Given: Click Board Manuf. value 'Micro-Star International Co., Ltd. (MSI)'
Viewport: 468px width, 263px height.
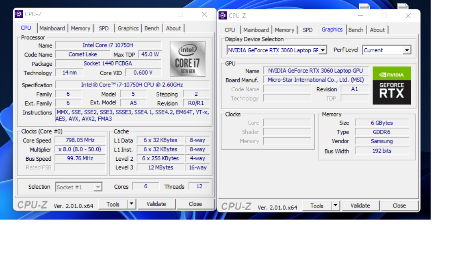Looking at the screenshot, I should (x=316, y=80).
